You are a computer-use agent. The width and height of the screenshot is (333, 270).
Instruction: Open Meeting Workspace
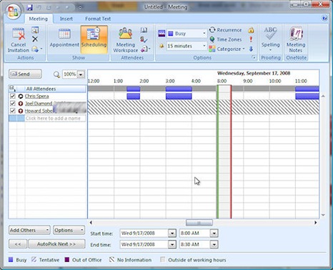(126, 40)
